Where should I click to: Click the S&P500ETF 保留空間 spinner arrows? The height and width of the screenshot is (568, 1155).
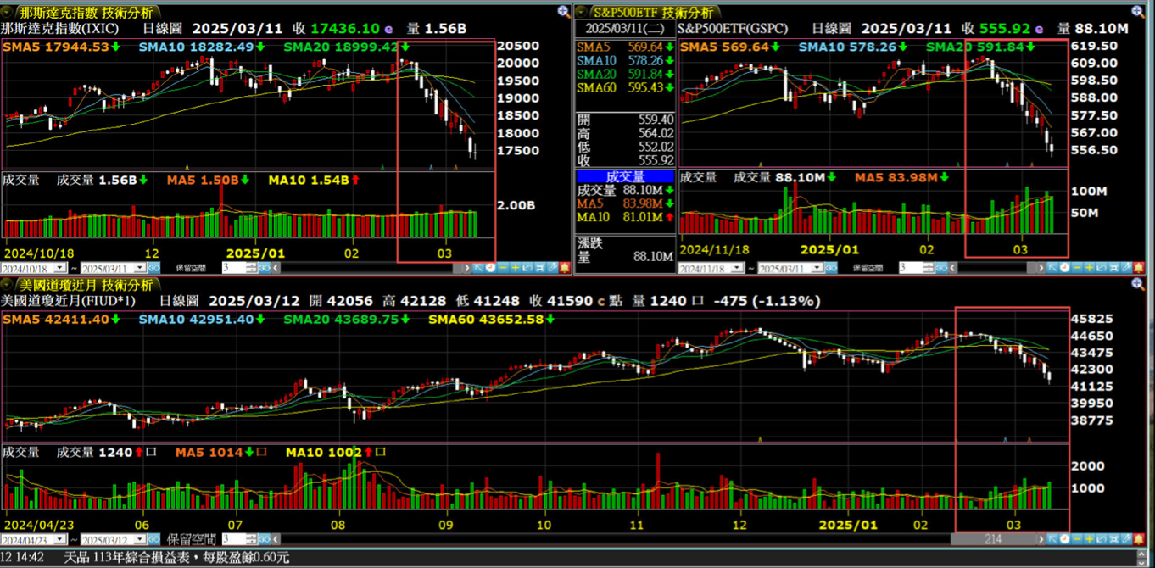tap(928, 268)
